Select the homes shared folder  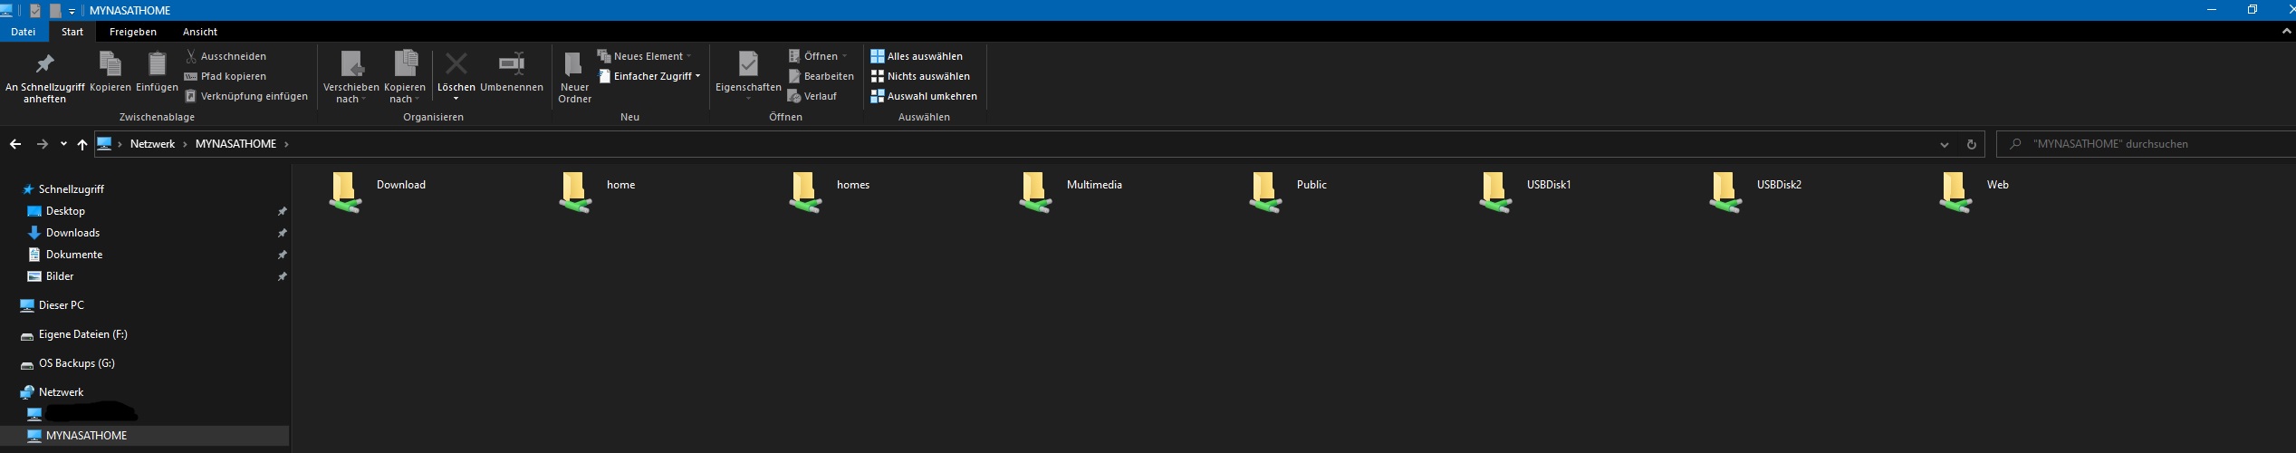pyautogui.click(x=829, y=192)
